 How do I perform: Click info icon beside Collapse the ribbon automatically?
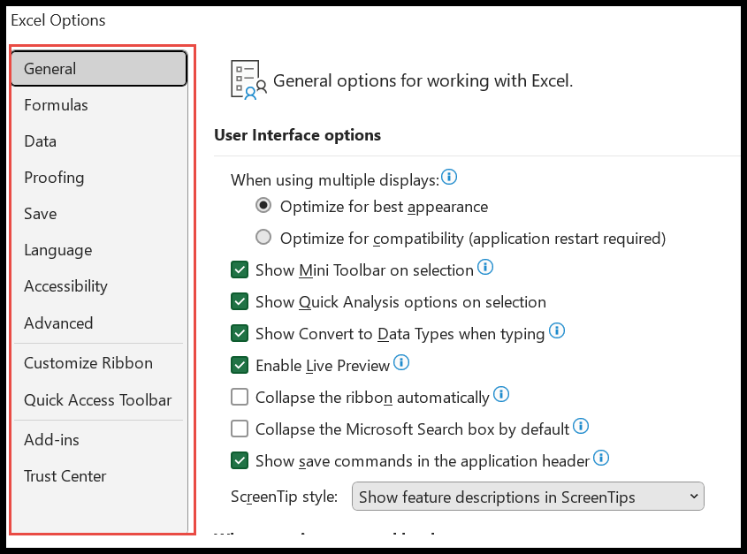(501, 394)
